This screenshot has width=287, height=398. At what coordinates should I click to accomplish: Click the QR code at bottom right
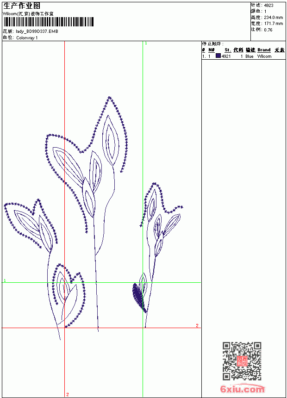click(242, 361)
